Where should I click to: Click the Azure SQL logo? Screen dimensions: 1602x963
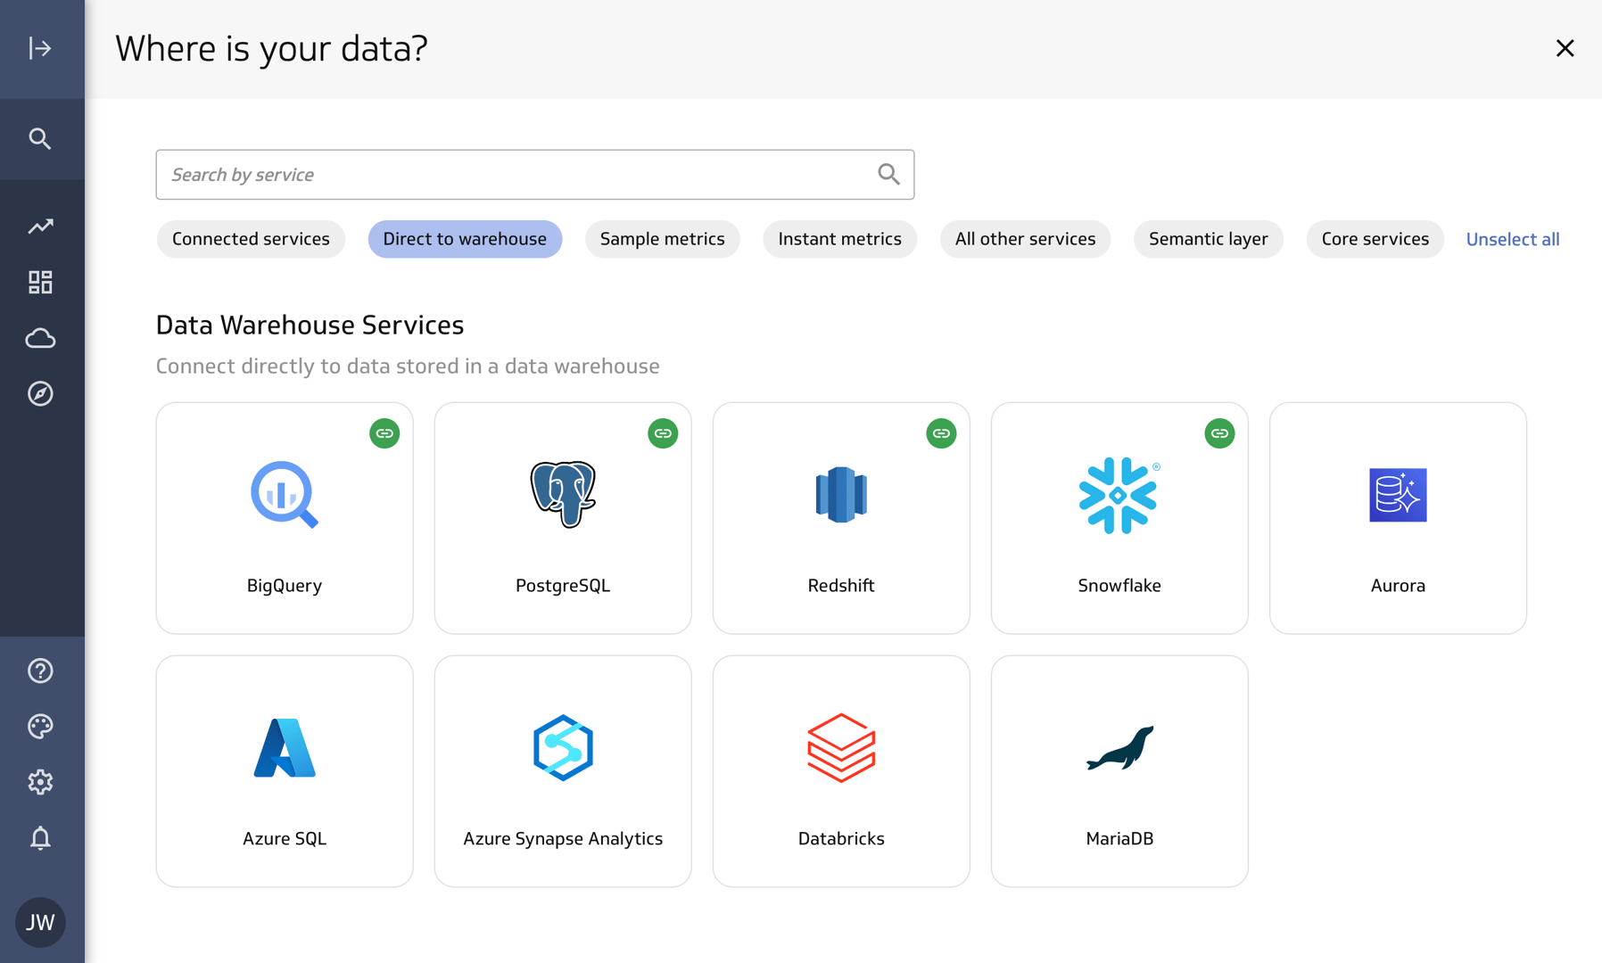pyautogui.click(x=285, y=748)
